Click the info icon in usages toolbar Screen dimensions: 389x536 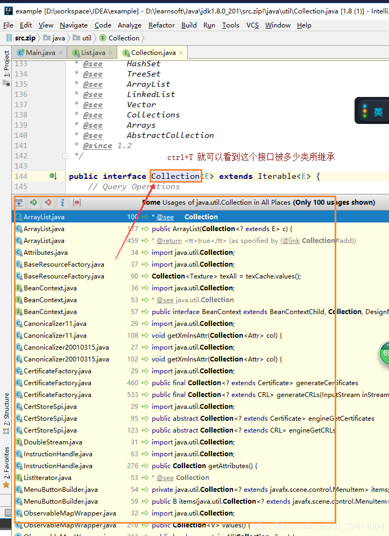[62, 203]
